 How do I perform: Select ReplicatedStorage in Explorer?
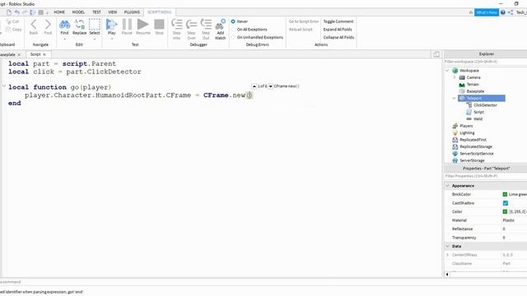click(x=476, y=146)
